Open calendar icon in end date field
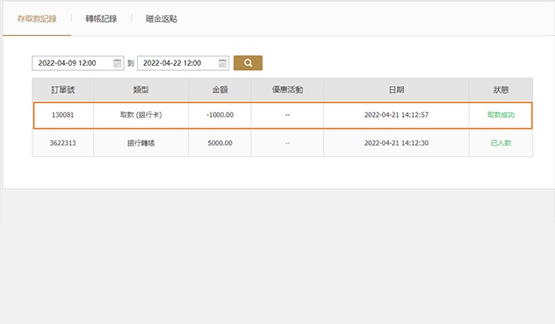The width and height of the screenshot is (555, 324). 222,63
